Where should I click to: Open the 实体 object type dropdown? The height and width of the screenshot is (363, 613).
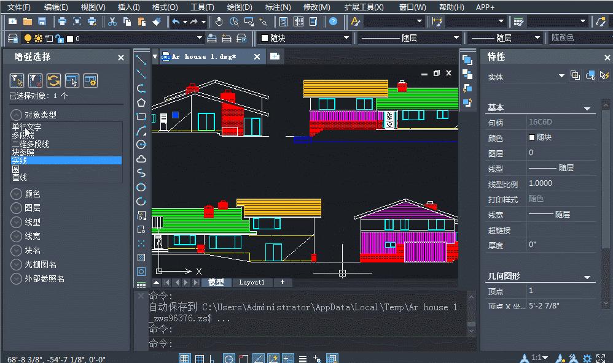pyautogui.click(x=561, y=76)
